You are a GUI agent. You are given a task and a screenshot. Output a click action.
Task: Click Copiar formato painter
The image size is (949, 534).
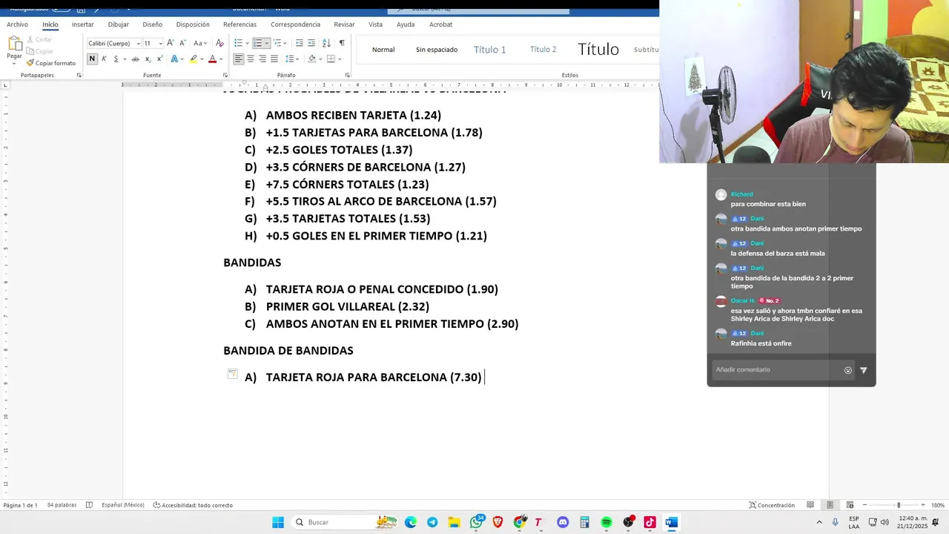tap(51, 63)
